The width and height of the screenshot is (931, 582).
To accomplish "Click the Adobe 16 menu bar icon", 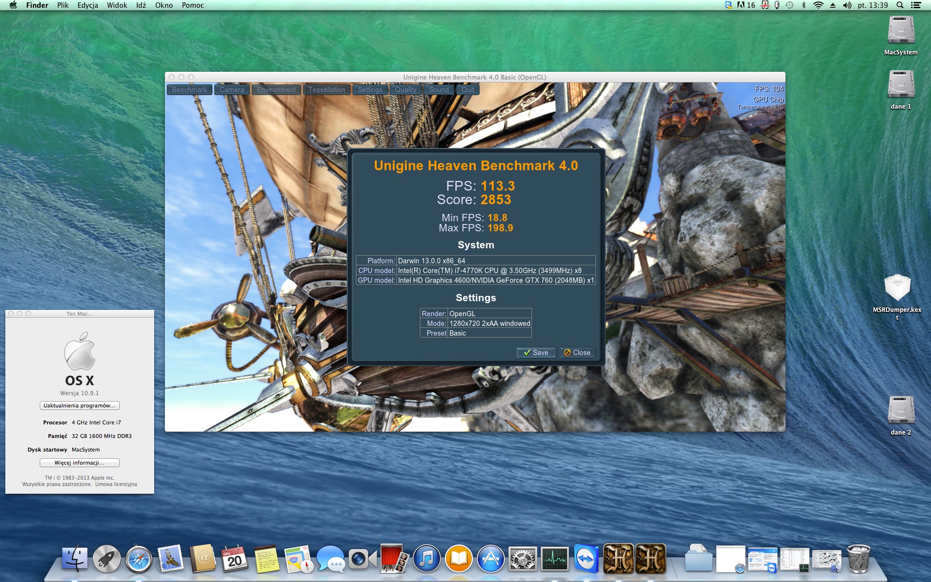I will [x=746, y=5].
